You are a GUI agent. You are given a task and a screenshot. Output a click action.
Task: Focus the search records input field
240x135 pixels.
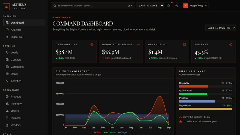click(x=93, y=6)
